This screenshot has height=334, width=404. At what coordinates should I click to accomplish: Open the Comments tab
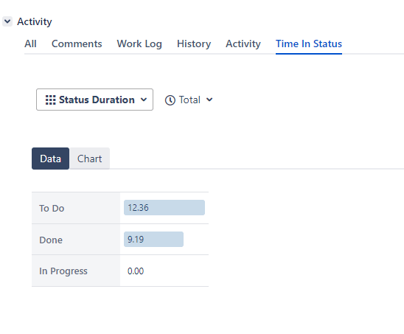77,44
